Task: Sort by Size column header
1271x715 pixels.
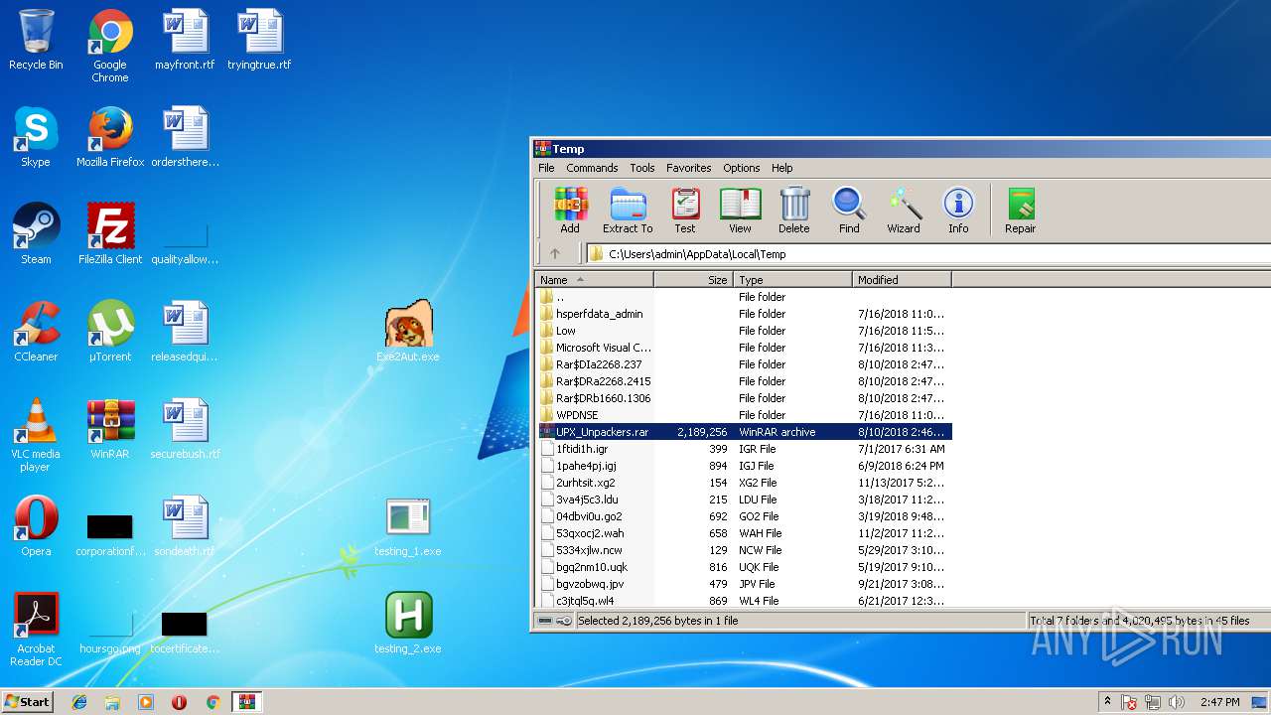Action: click(693, 280)
